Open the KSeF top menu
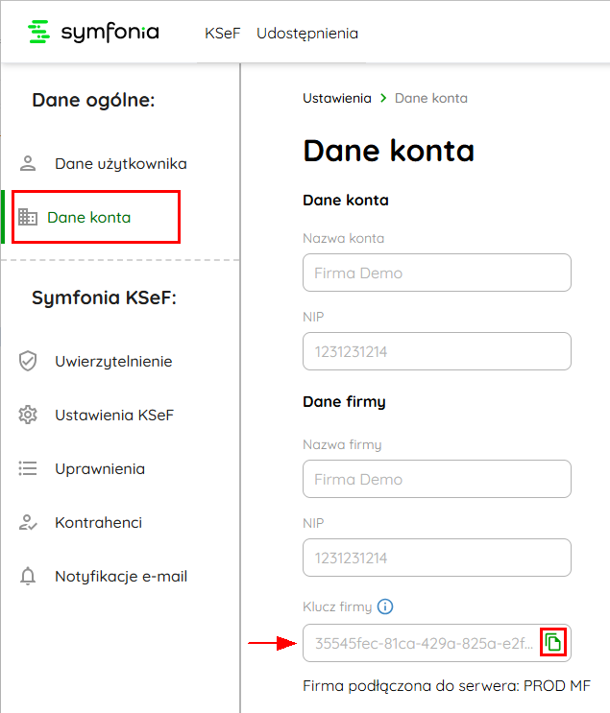Screen dimensions: 610x713 pos(222,34)
